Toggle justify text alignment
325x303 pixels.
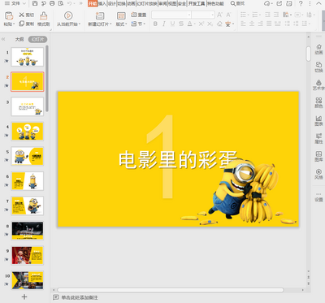click(x=269, y=24)
